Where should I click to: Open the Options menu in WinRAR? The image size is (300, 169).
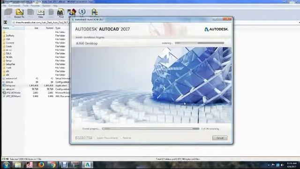pyautogui.click(x=46, y=6)
